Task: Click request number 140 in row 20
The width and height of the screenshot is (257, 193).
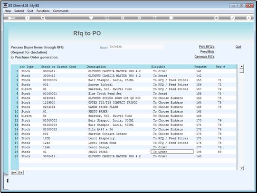Action: coord(199,156)
